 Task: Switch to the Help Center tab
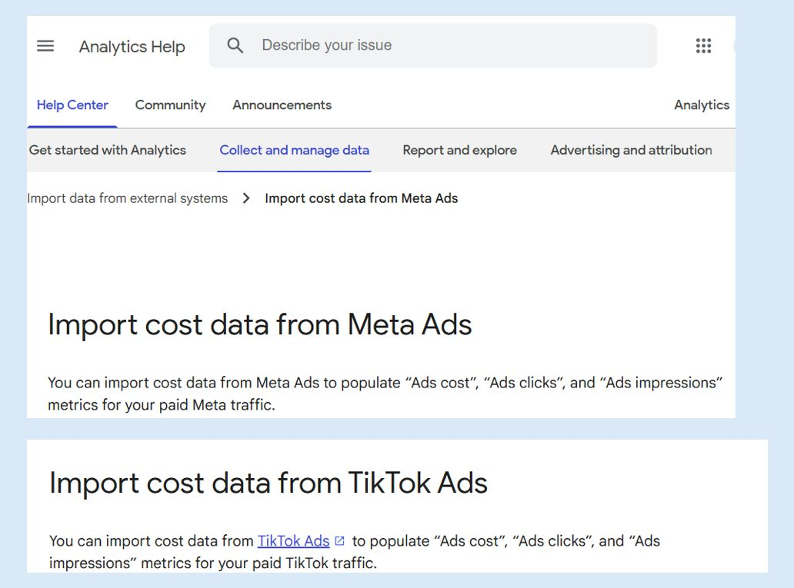point(72,105)
